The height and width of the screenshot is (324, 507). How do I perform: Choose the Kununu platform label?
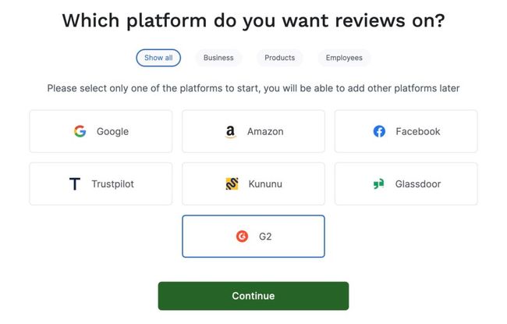click(266, 184)
